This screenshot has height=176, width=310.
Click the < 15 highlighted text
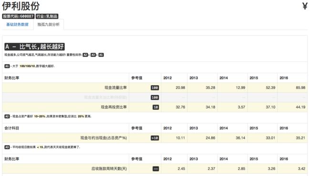click(x=40, y=147)
